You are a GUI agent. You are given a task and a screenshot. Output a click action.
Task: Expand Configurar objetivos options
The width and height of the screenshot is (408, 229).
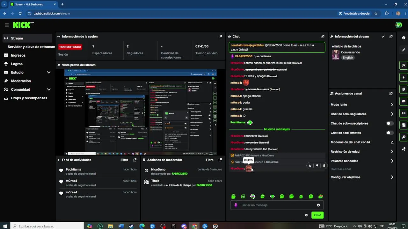(392, 177)
